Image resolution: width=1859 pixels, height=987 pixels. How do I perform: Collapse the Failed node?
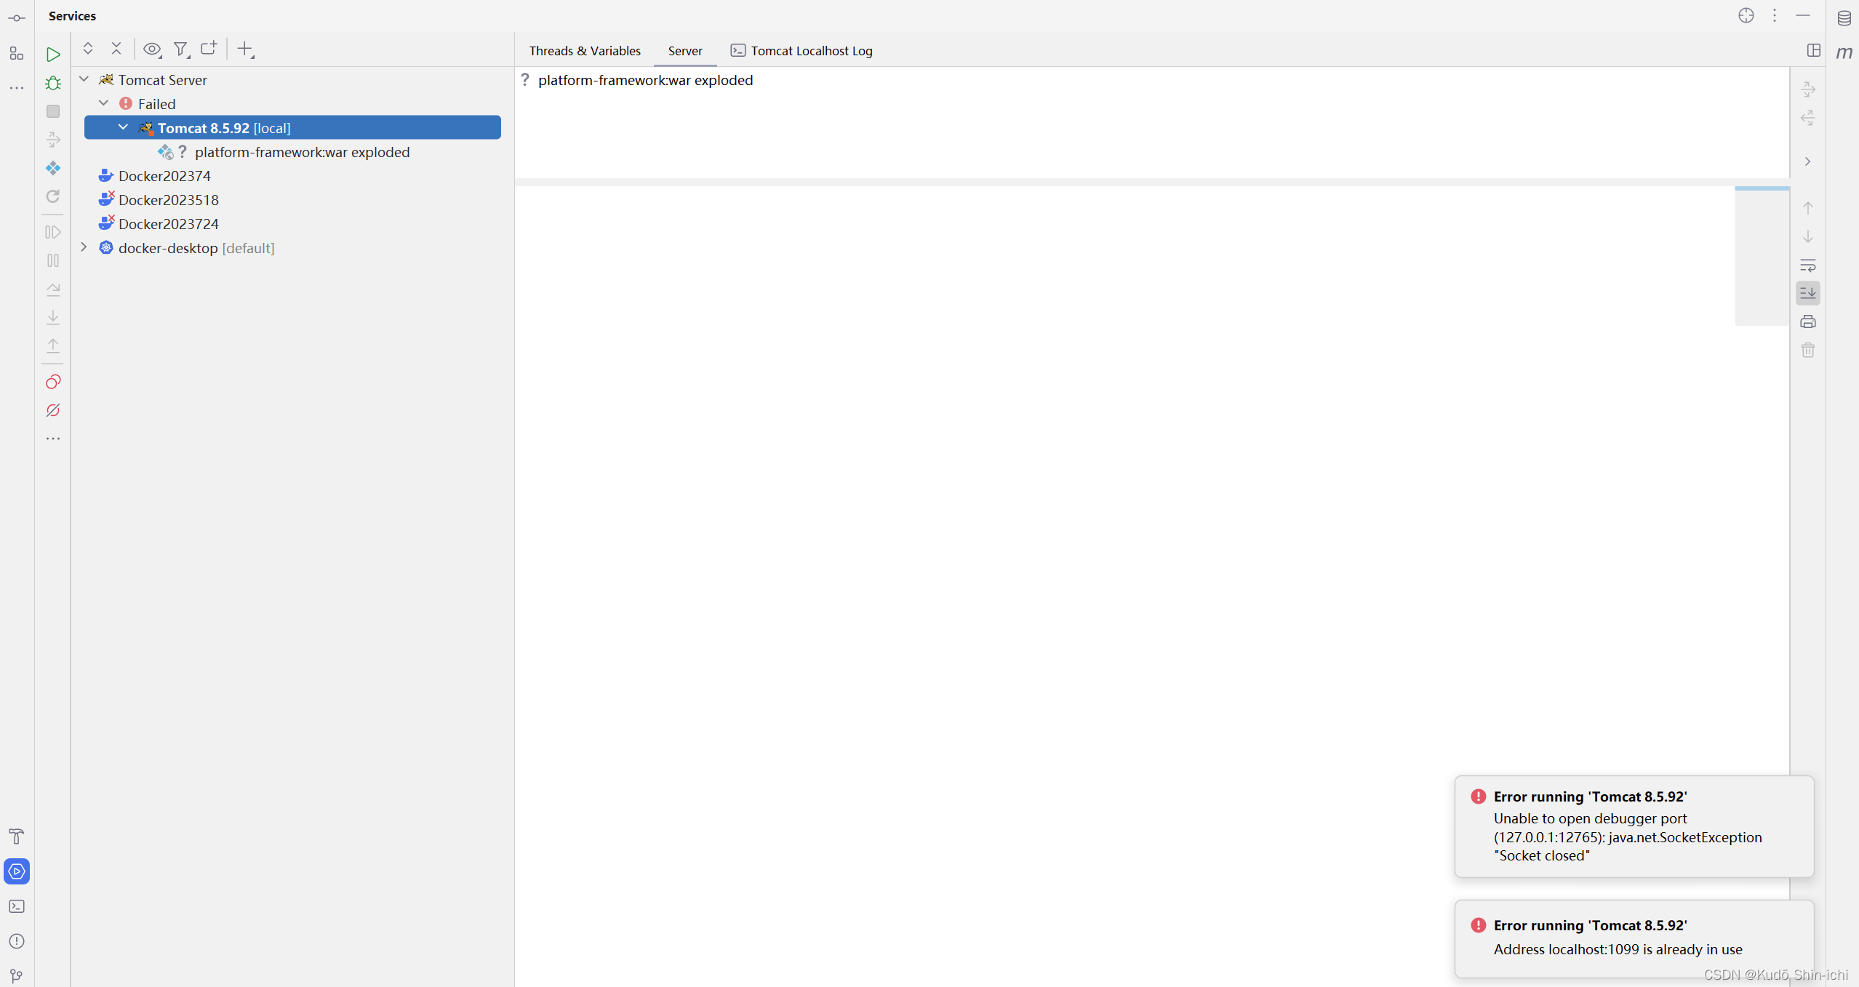(104, 103)
